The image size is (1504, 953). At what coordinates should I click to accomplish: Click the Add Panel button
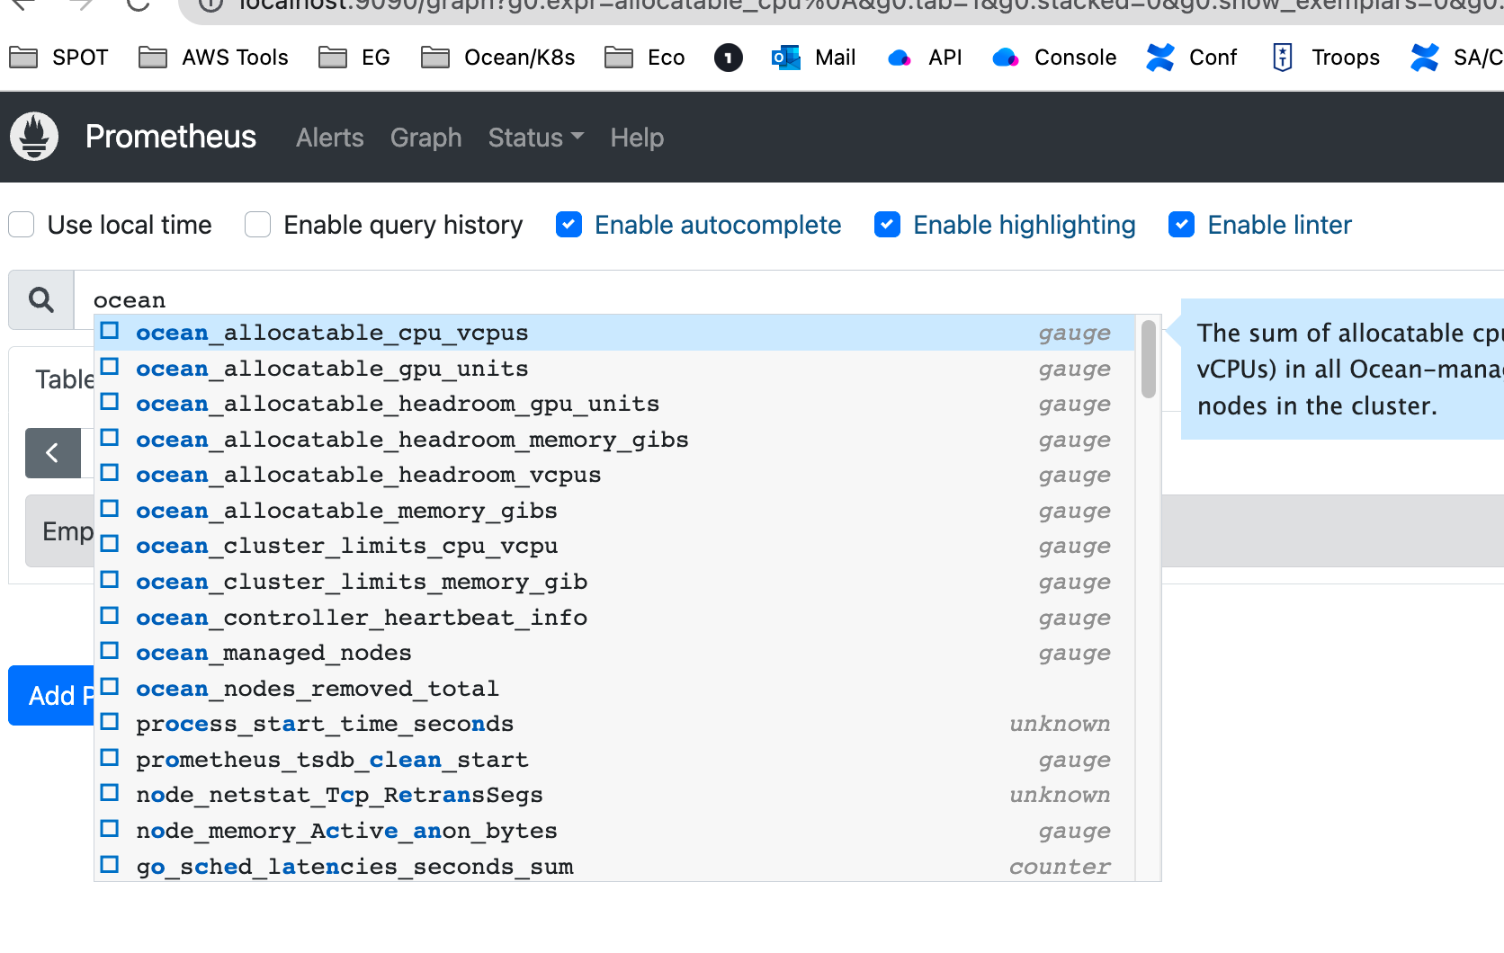click(51, 695)
